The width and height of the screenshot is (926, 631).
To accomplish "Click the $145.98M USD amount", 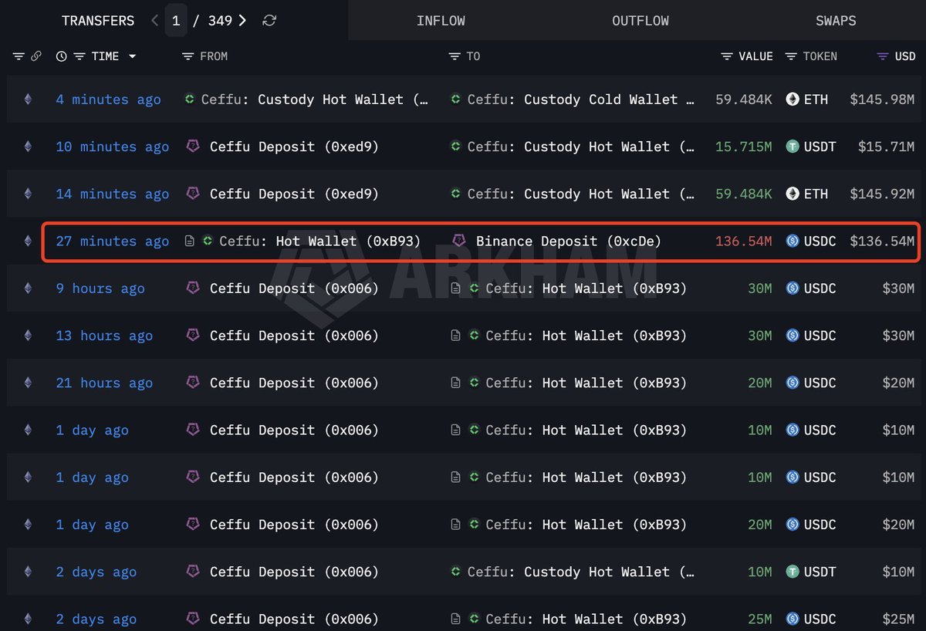I will coord(882,100).
